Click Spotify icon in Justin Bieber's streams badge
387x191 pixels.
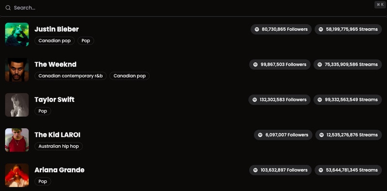pyautogui.click(x=321, y=29)
